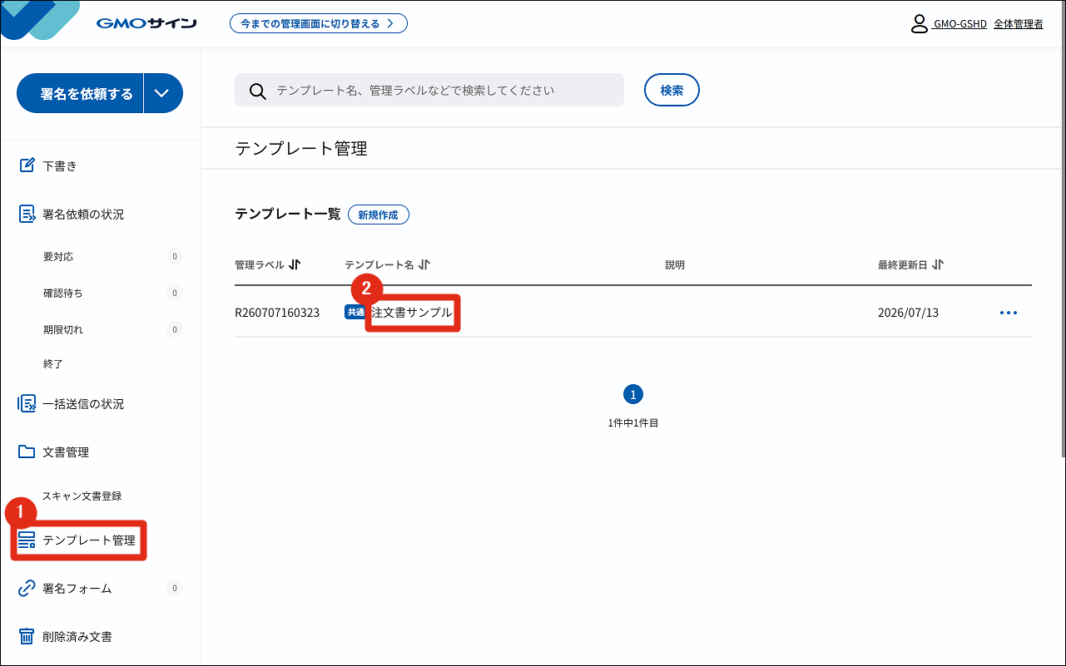Open 署名依頼の状況 menu item

83,215
